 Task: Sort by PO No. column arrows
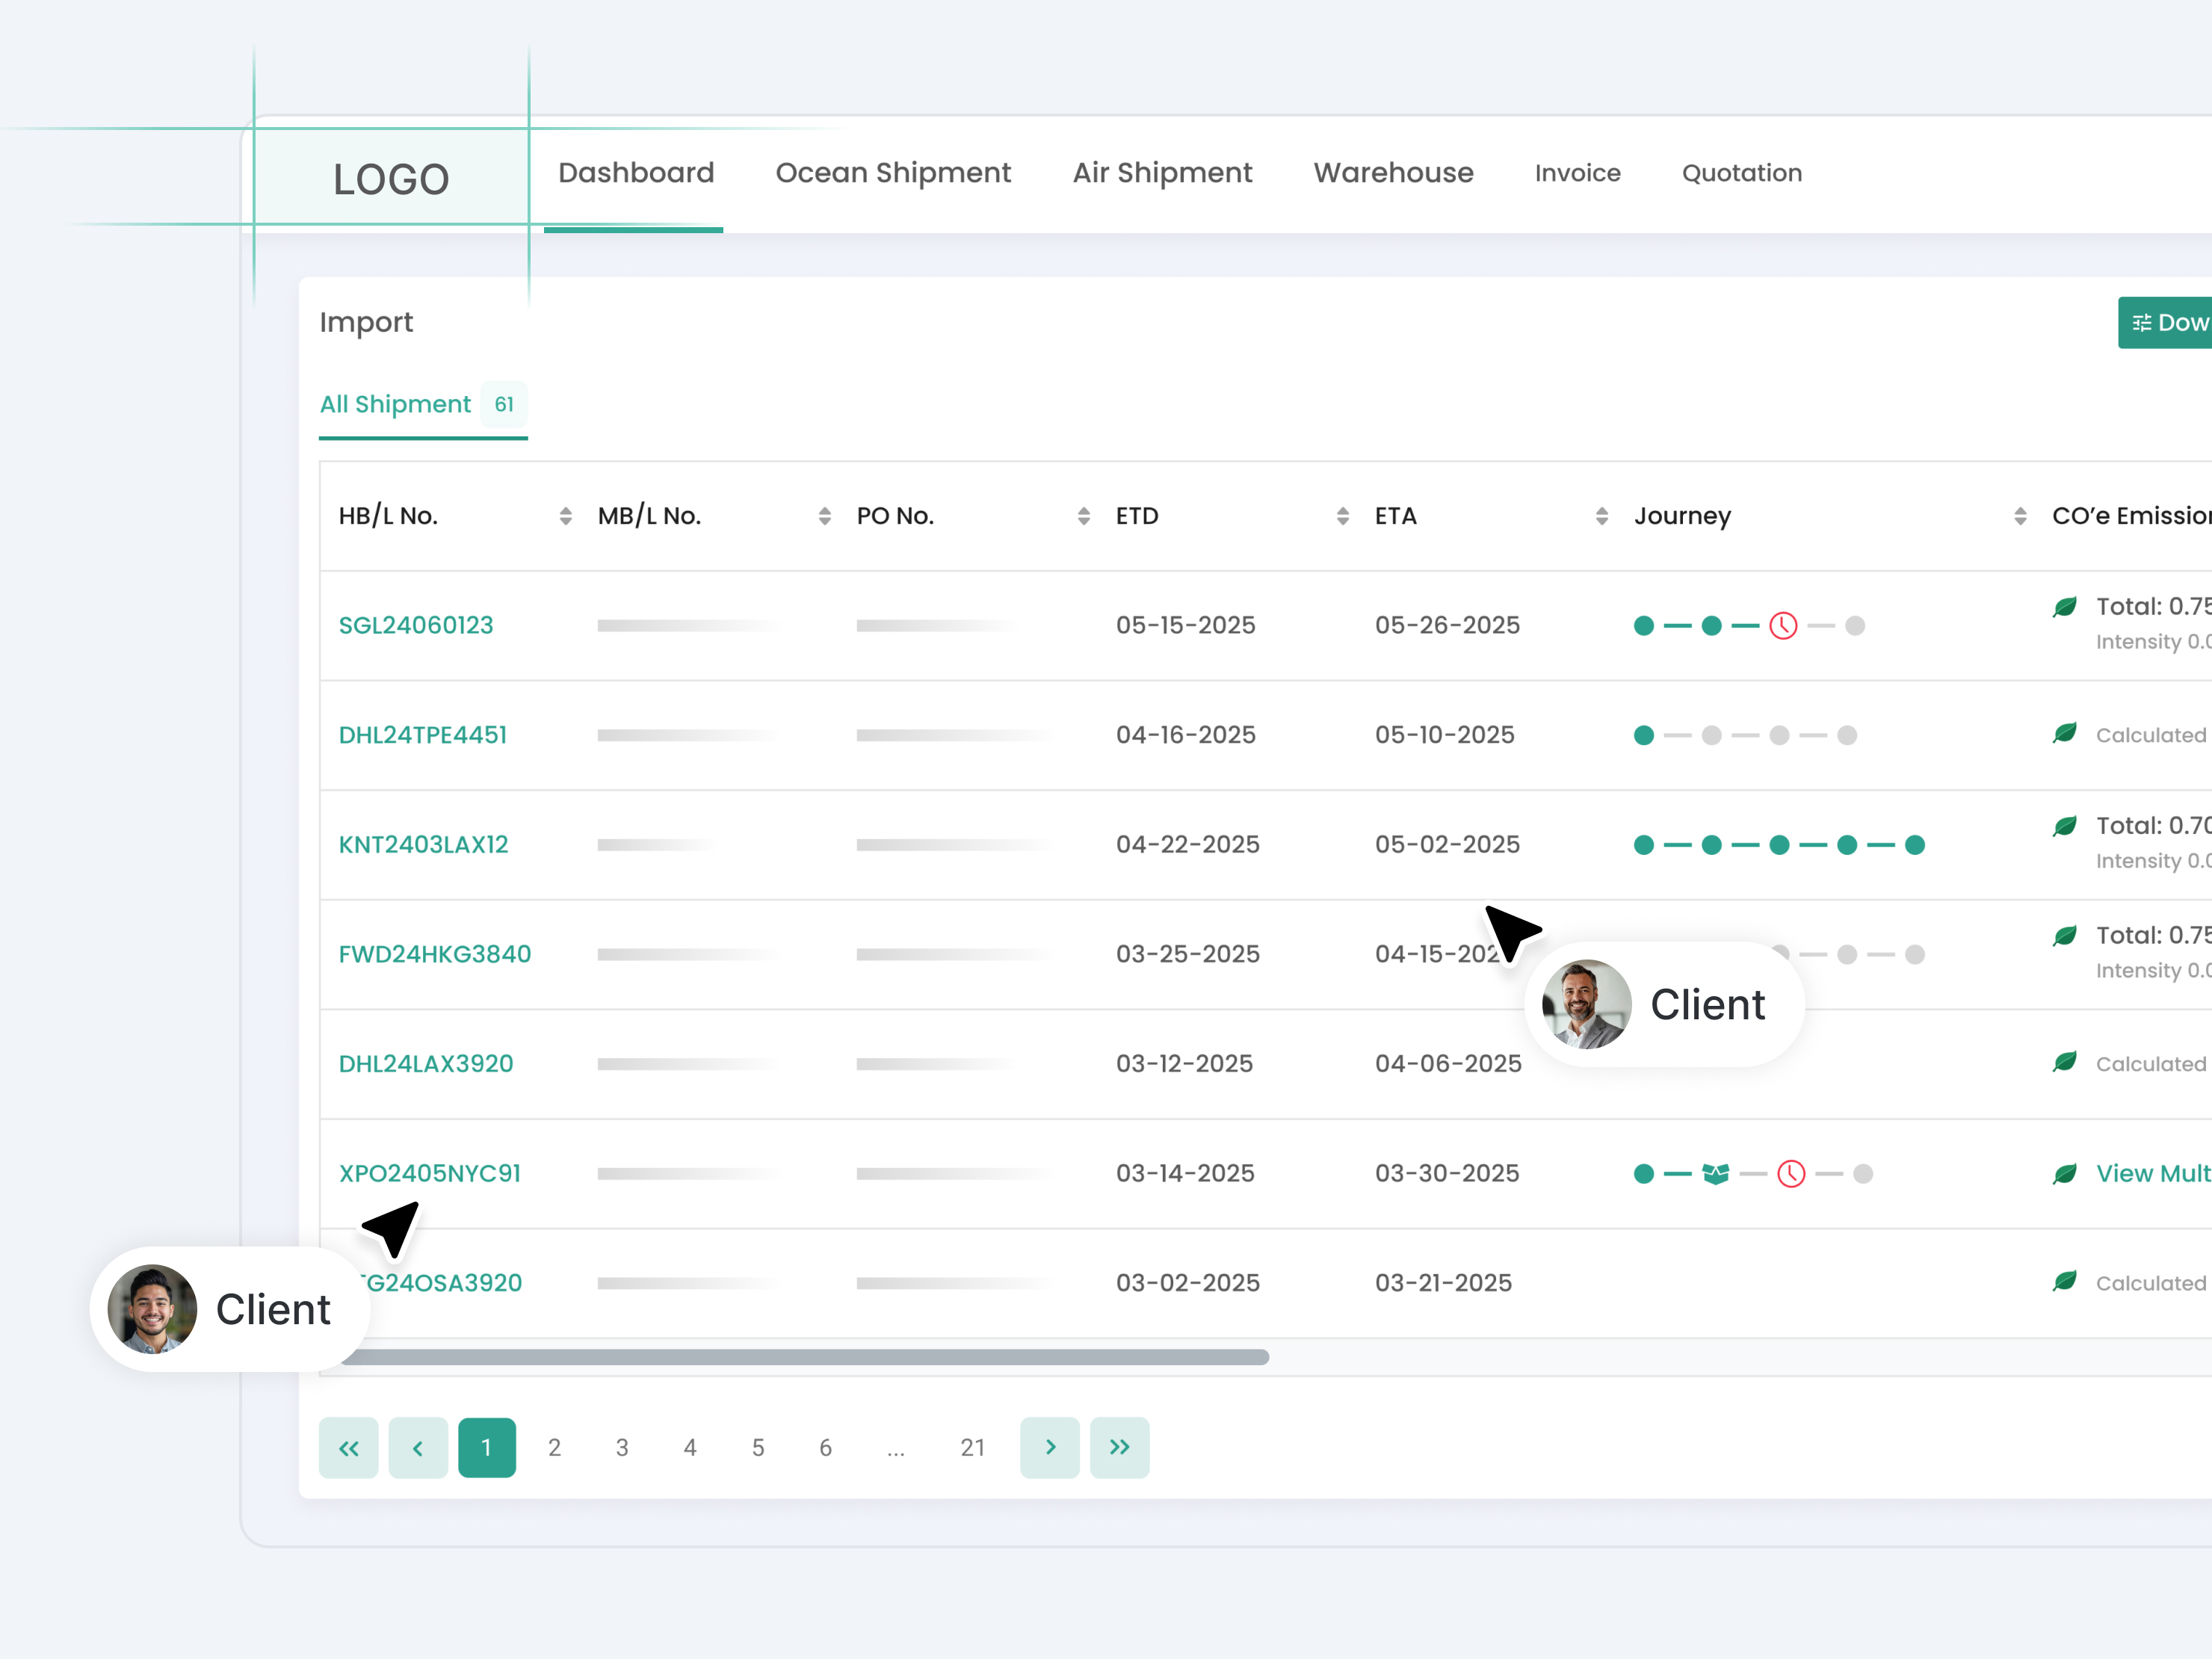pos(1083,516)
